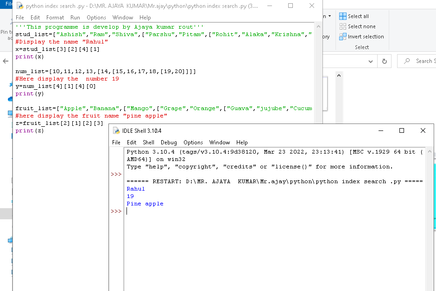436x291 pixels.
Task: Click the Python file icon in editor title bar
Action: (x=19, y=6)
